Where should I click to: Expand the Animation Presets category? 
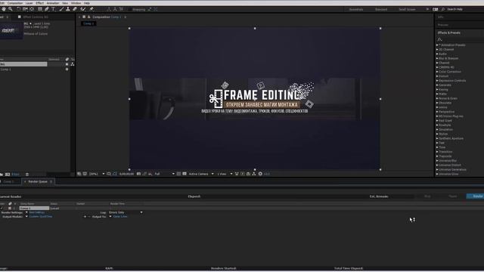[x=437, y=45]
